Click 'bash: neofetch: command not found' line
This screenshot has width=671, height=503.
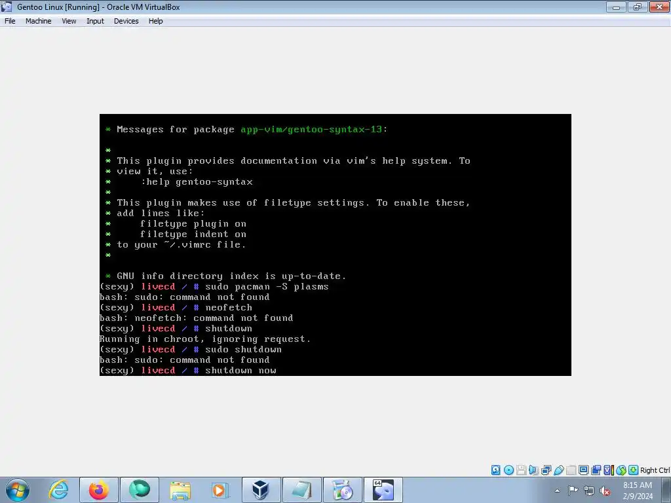pyautogui.click(x=197, y=318)
